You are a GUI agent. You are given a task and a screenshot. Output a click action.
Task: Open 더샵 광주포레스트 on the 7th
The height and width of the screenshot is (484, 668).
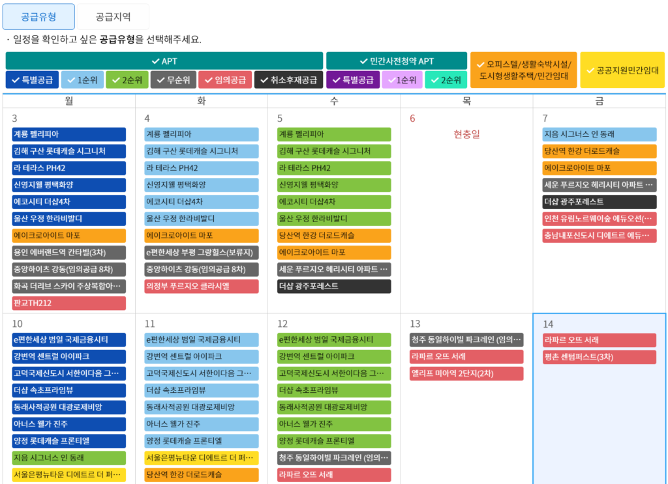pos(600,201)
